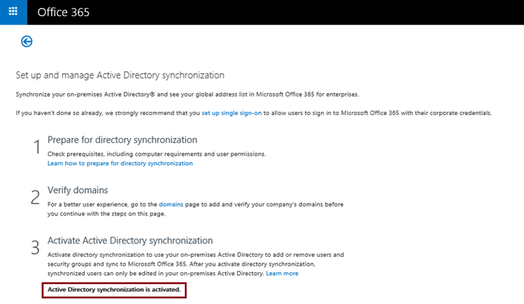Open the Office 365 app launcher waffle
524x304 pixels.
13,12
